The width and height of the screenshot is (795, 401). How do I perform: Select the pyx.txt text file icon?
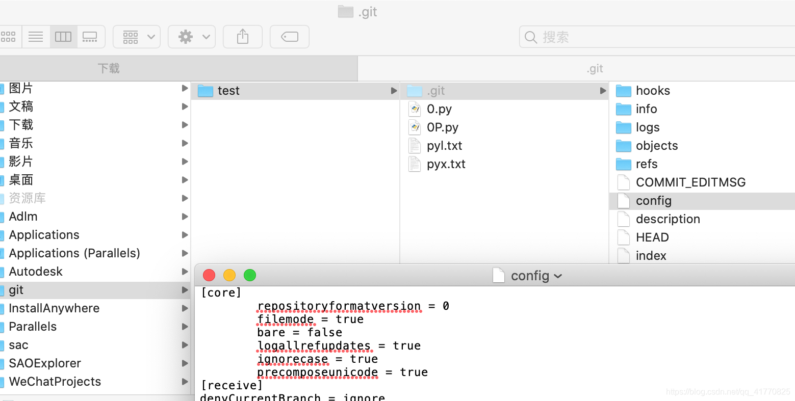[x=415, y=164]
